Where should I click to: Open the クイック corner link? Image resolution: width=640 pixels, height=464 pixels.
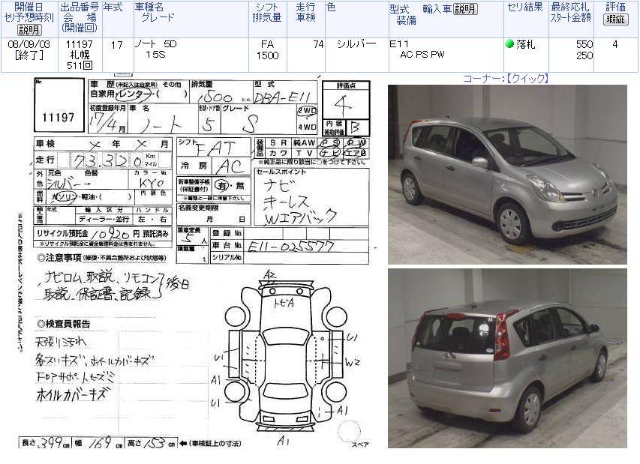(x=527, y=78)
